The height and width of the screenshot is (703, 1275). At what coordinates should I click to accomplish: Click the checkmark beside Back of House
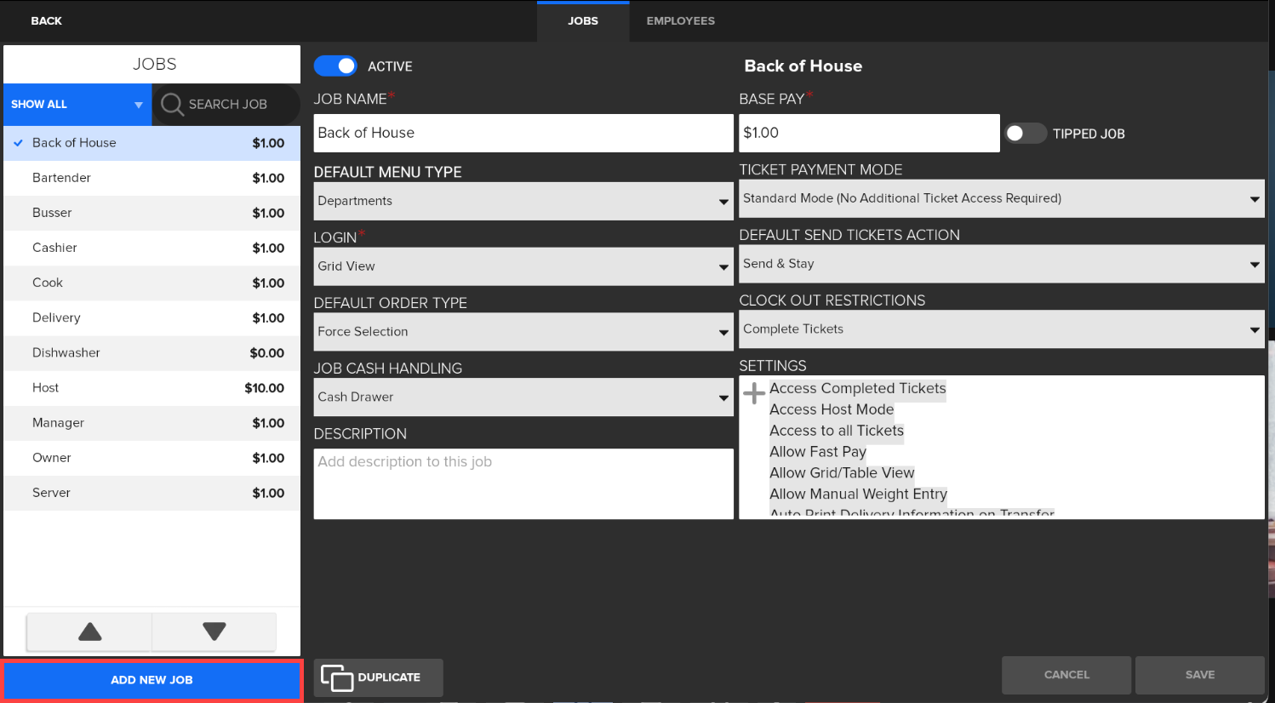(18, 143)
